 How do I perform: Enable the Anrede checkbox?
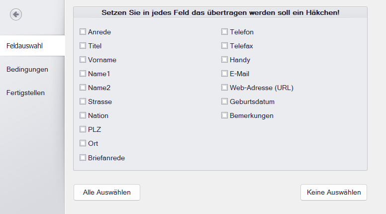[83, 32]
